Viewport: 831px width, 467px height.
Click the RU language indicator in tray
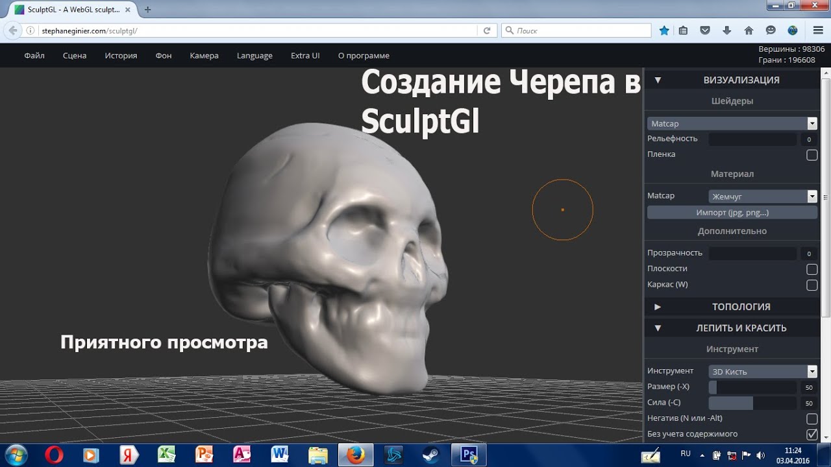click(686, 453)
